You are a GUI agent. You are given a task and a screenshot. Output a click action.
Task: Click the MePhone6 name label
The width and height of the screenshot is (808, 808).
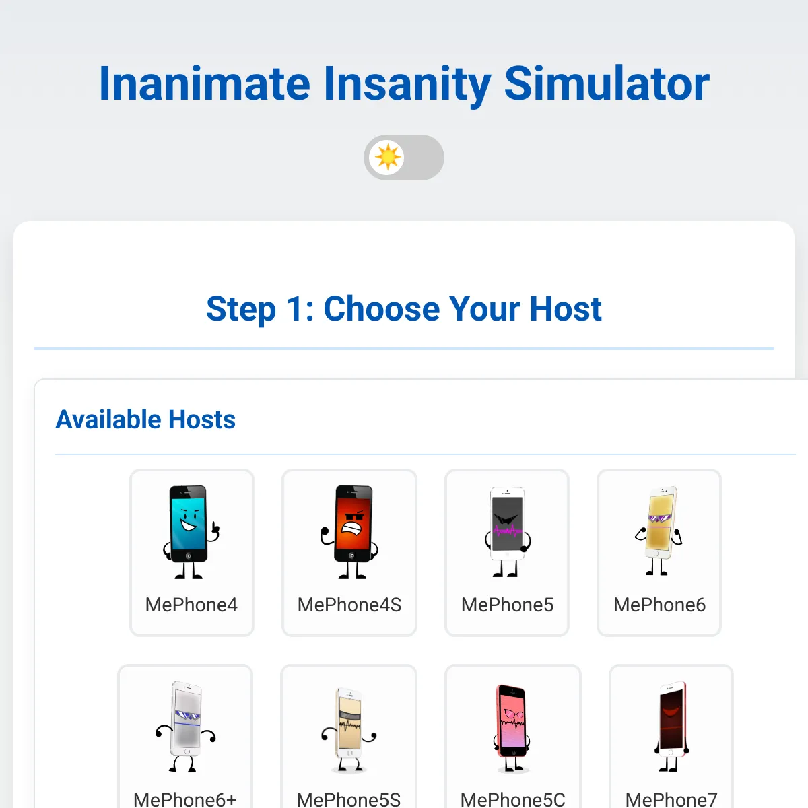coord(659,605)
